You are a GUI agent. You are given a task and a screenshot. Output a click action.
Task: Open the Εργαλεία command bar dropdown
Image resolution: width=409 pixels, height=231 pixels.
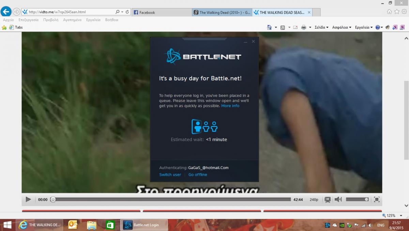click(364, 27)
